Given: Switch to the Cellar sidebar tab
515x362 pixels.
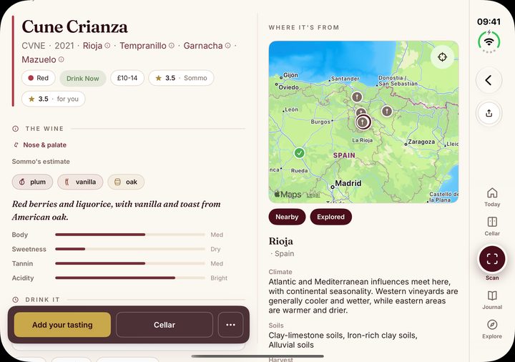Looking at the screenshot, I should [x=491, y=226].
